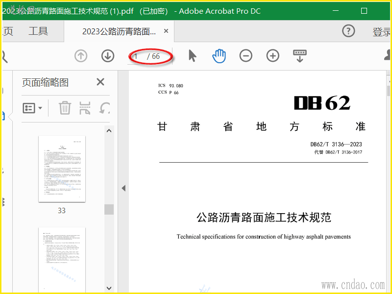Viewport: 392px width, 294px height.
Task: Click the text 代替 DB62/T 3136-2017
Action: coord(338,152)
